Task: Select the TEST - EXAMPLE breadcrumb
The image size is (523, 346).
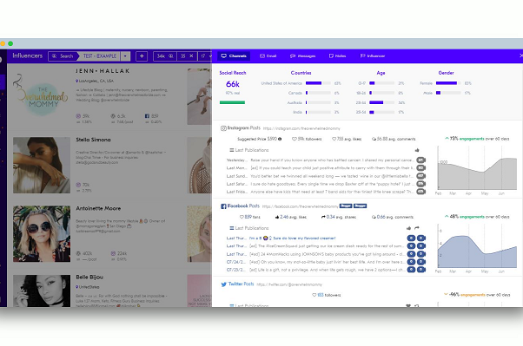Action: point(99,56)
